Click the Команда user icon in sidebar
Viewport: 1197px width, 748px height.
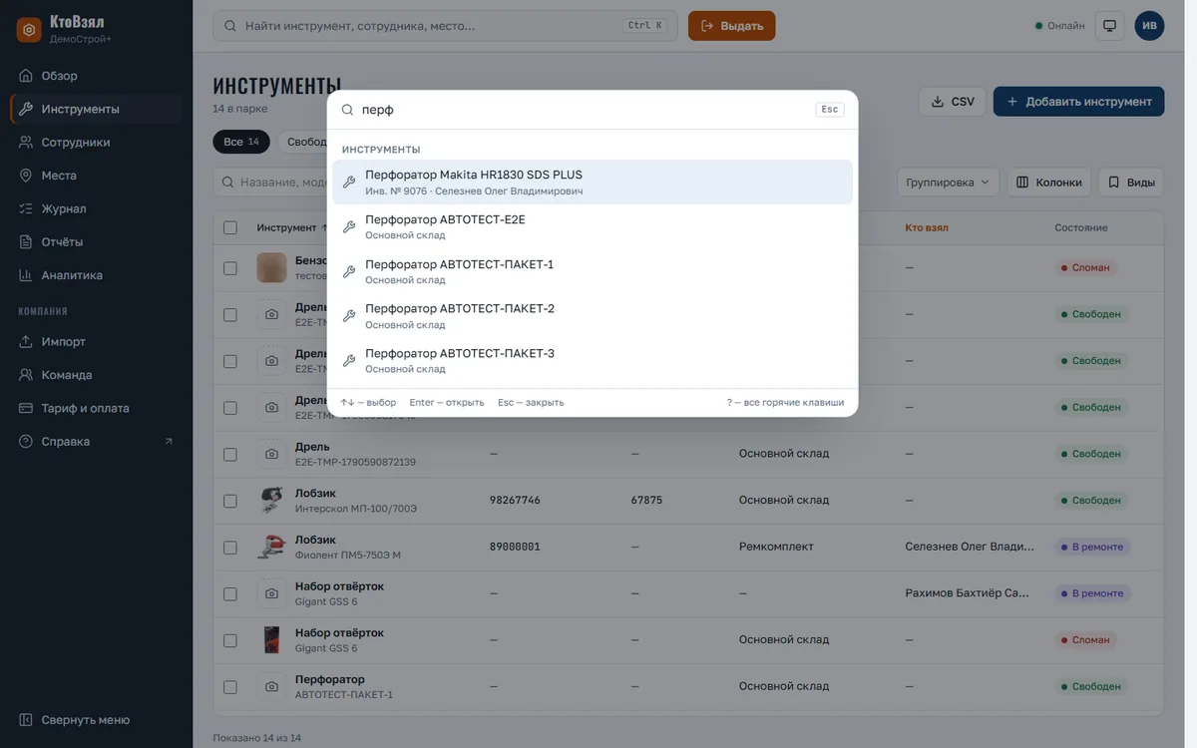tap(26, 375)
